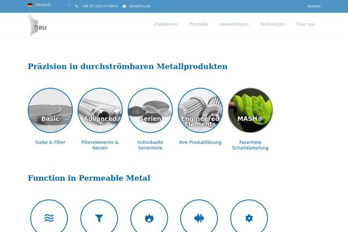The image size is (348, 232).
Task: Click heading Function in Permeable Metal
Action: pos(89,178)
